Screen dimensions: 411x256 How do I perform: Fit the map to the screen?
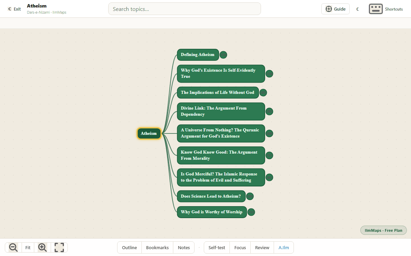(28, 247)
